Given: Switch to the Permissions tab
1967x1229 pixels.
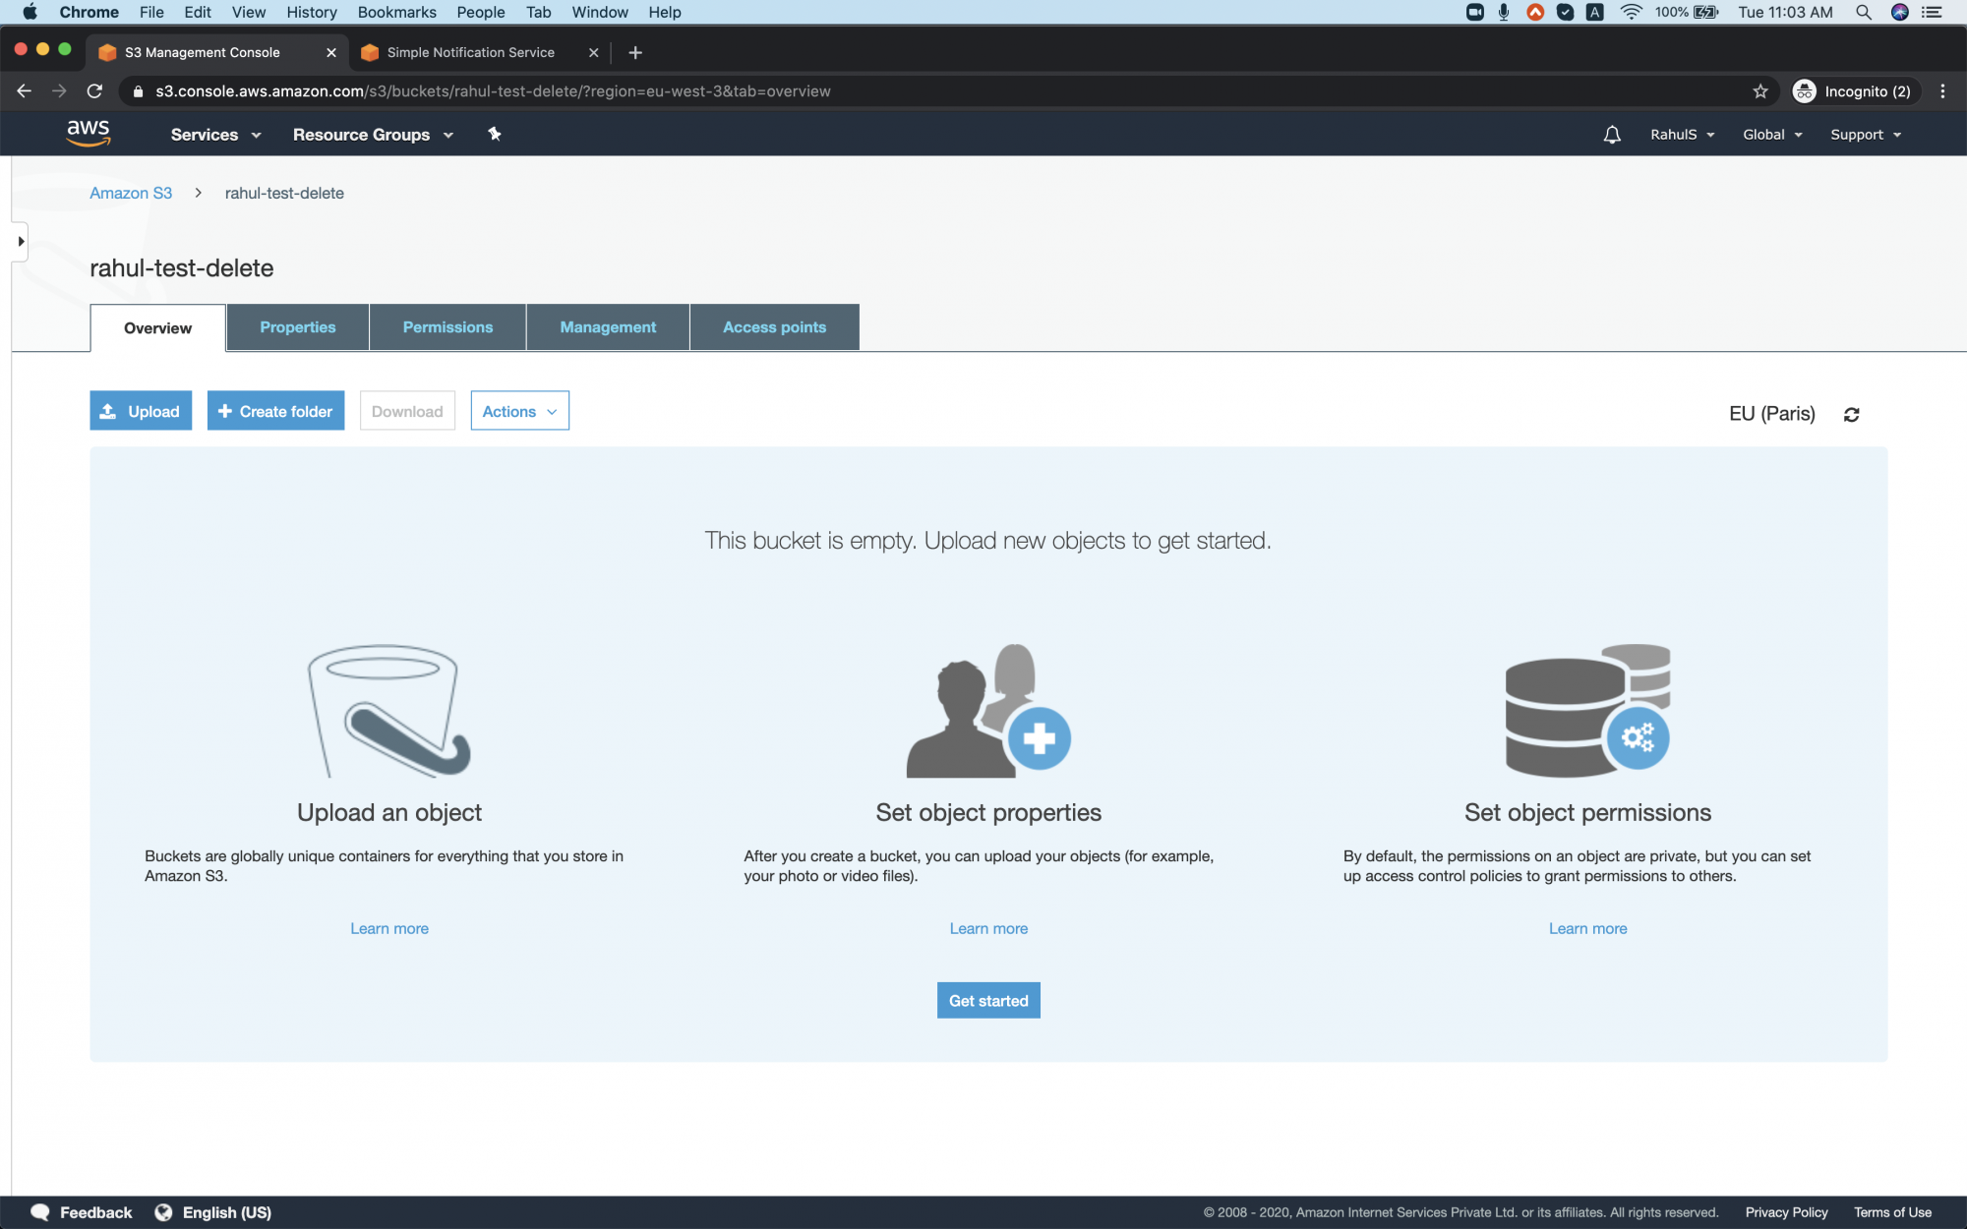Looking at the screenshot, I should click(x=447, y=326).
